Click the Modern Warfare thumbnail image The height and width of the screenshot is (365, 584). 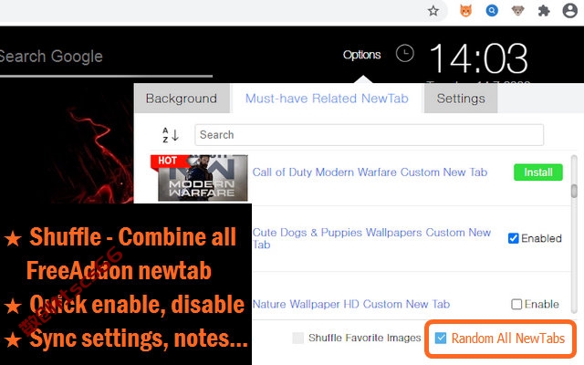[203, 178]
